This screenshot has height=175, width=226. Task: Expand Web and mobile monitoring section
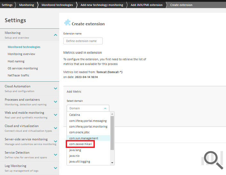pyautogui.click(x=55, y=115)
